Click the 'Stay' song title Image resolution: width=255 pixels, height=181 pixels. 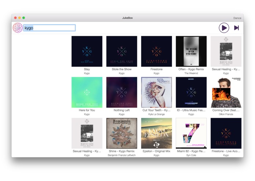click(87, 69)
